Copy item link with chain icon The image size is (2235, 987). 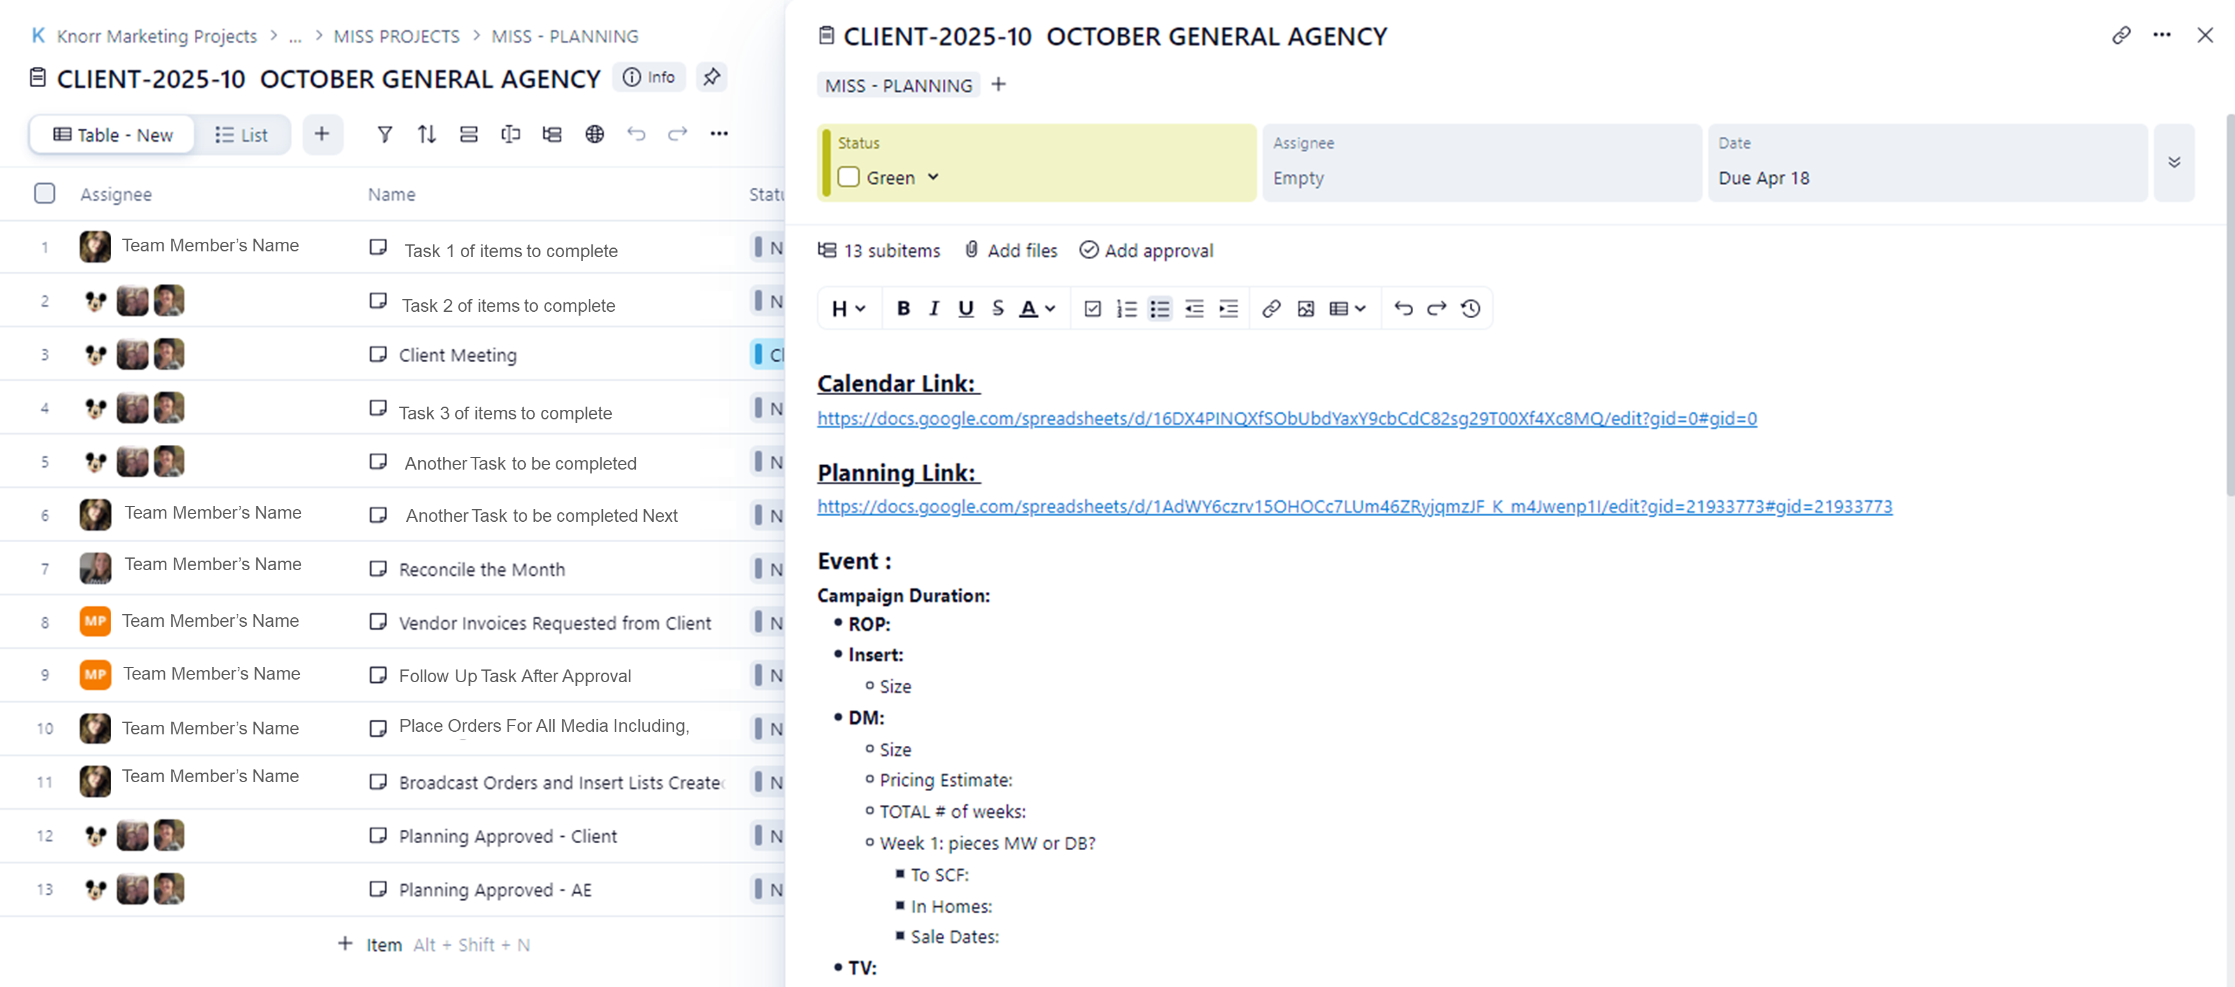(2120, 36)
